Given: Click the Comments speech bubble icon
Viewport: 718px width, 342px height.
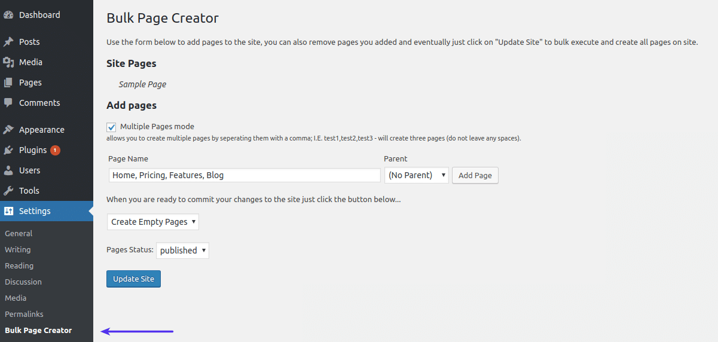Looking at the screenshot, I should pyautogui.click(x=8, y=103).
